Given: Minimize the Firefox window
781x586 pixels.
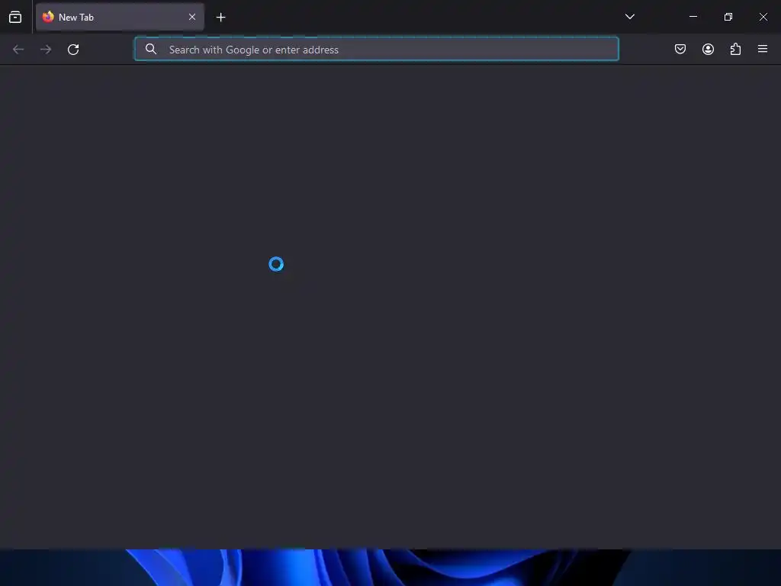Looking at the screenshot, I should tap(693, 17).
